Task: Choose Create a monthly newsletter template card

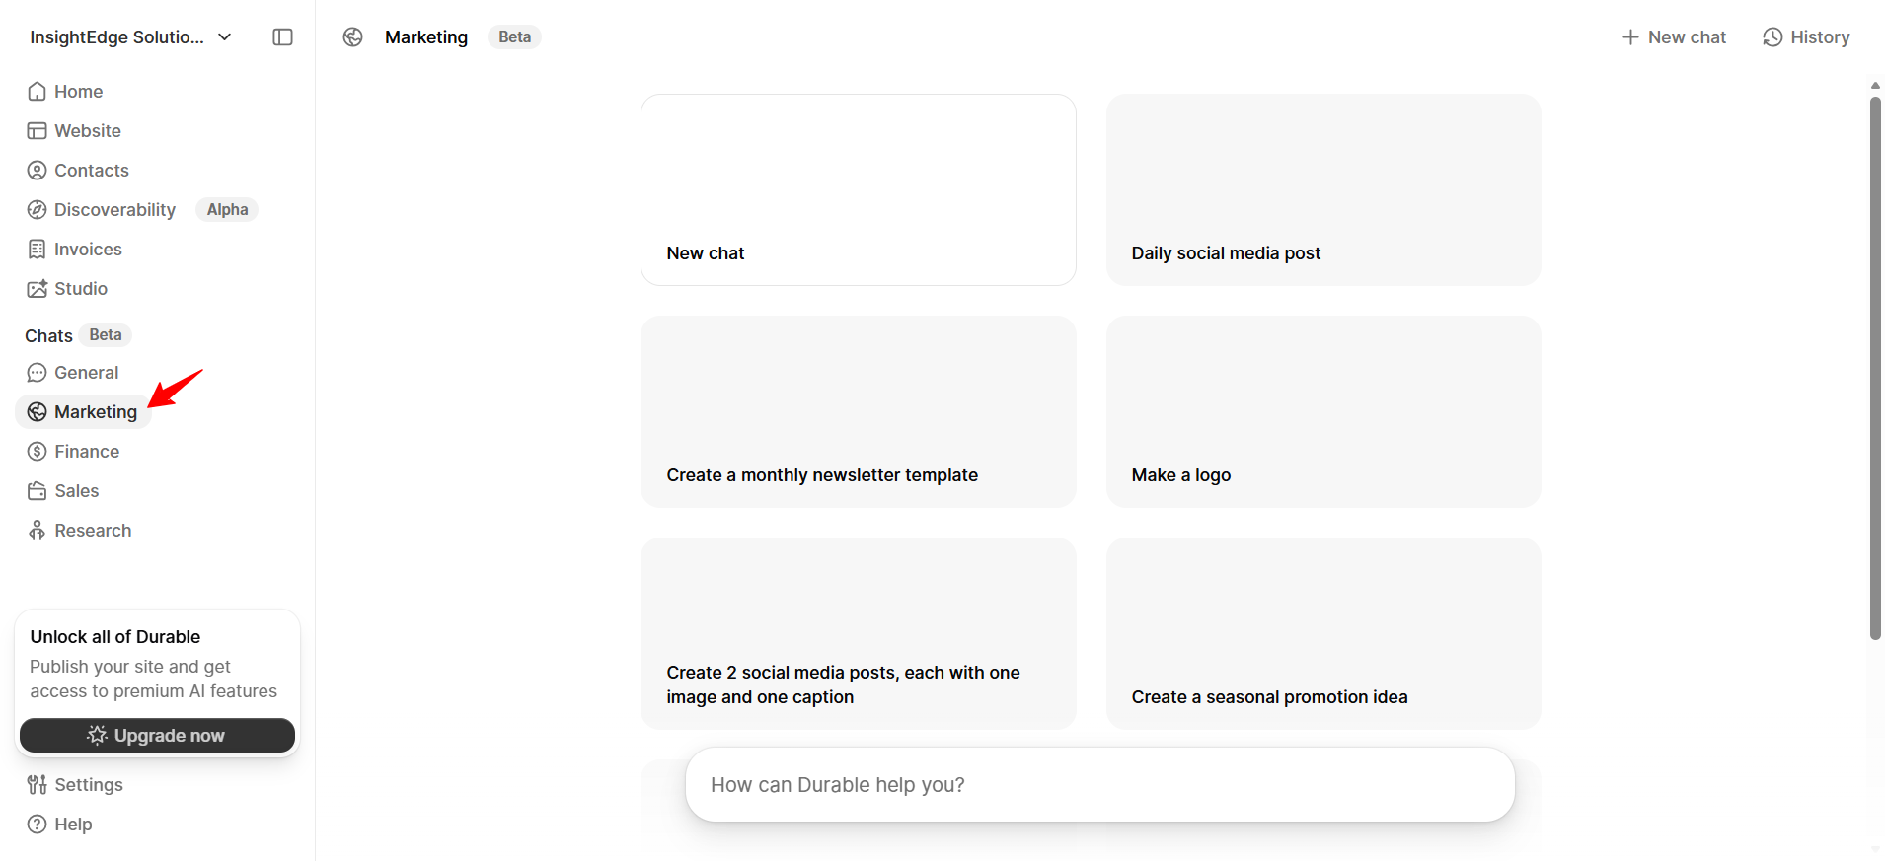Action: pos(859,412)
